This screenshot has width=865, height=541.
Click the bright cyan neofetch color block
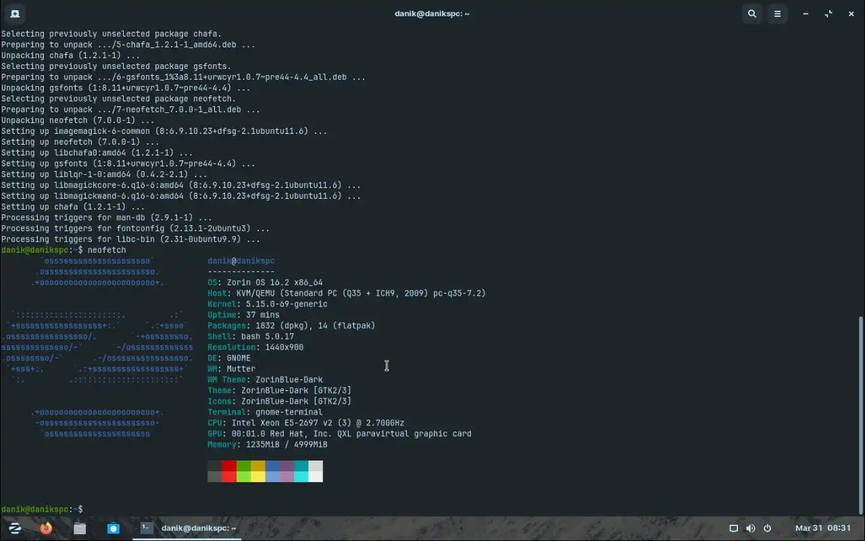pos(301,477)
